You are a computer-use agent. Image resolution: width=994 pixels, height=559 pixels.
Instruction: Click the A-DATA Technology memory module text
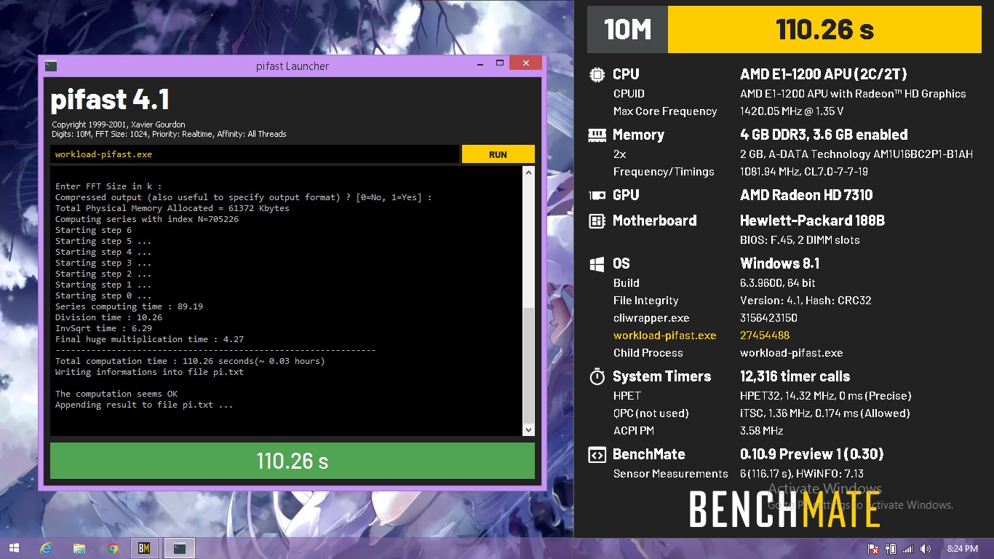[x=856, y=154]
